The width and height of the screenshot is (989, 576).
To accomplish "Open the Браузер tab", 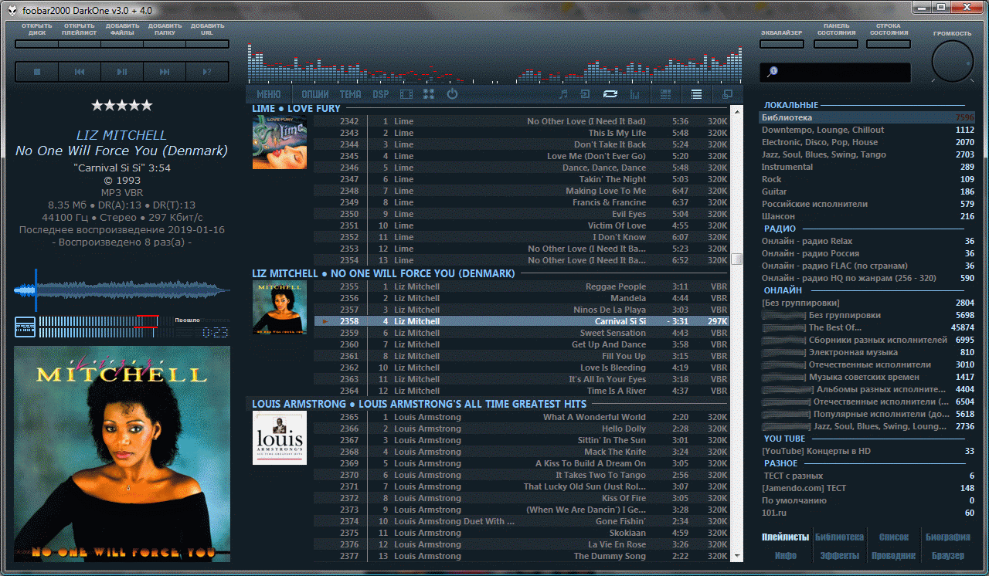I will (x=947, y=556).
